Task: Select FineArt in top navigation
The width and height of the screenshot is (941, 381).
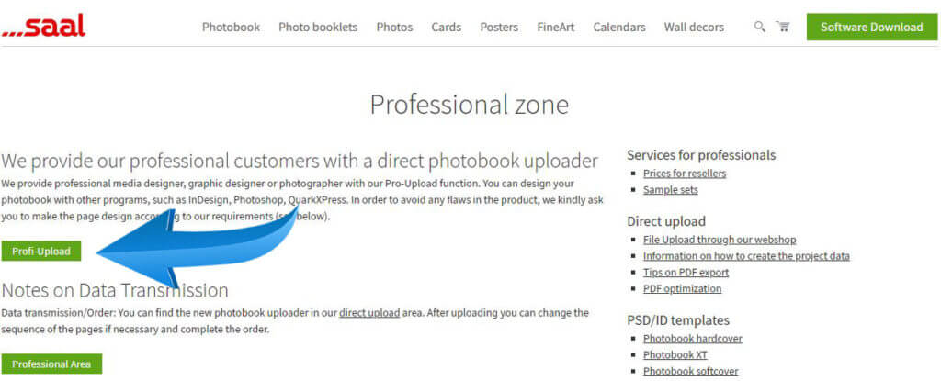Action: (556, 27)
